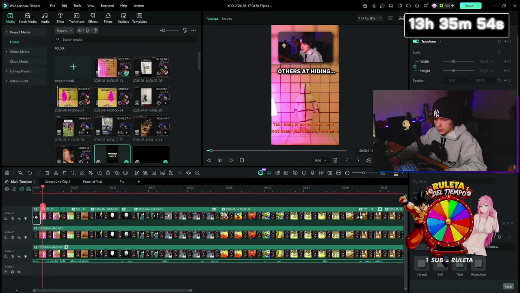Add a marker with the shield icon
This screenshot has height=293, width=520.
click(304, 173)
